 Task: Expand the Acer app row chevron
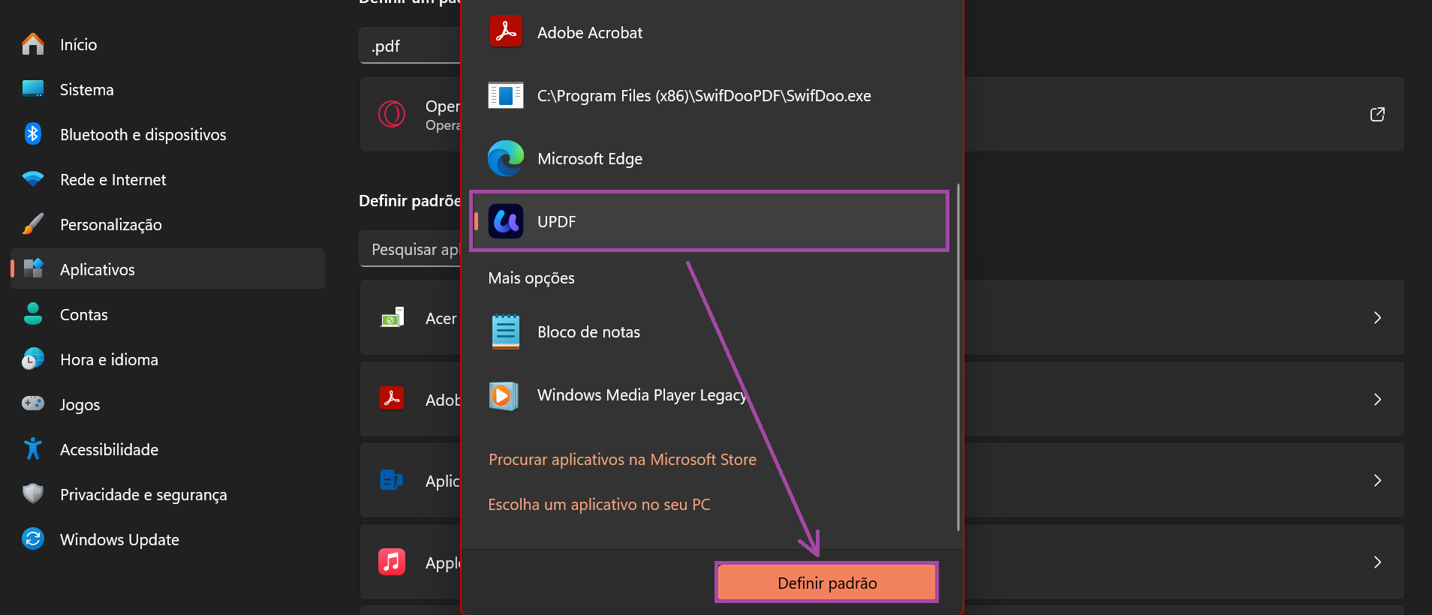[1377, 318]
